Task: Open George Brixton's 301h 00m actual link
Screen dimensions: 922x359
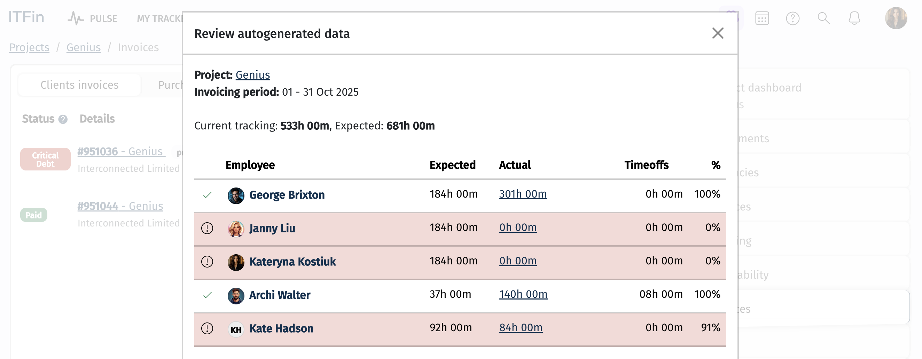Action: coord(523,194)
